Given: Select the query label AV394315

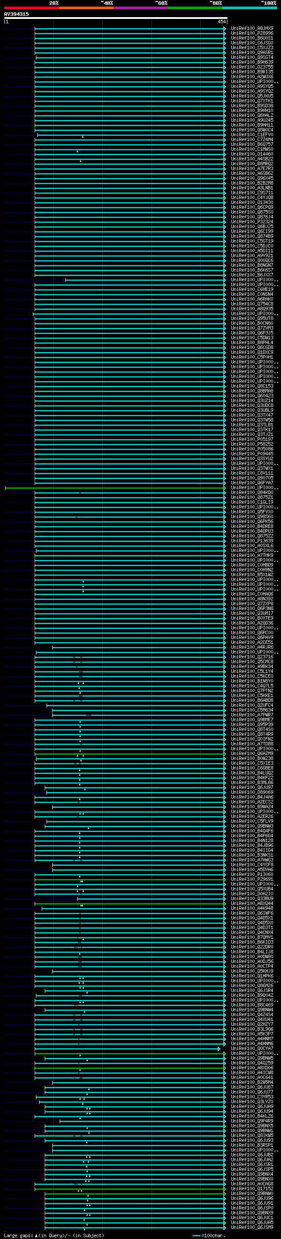Looking at the screenshot, I should [16, 14].
